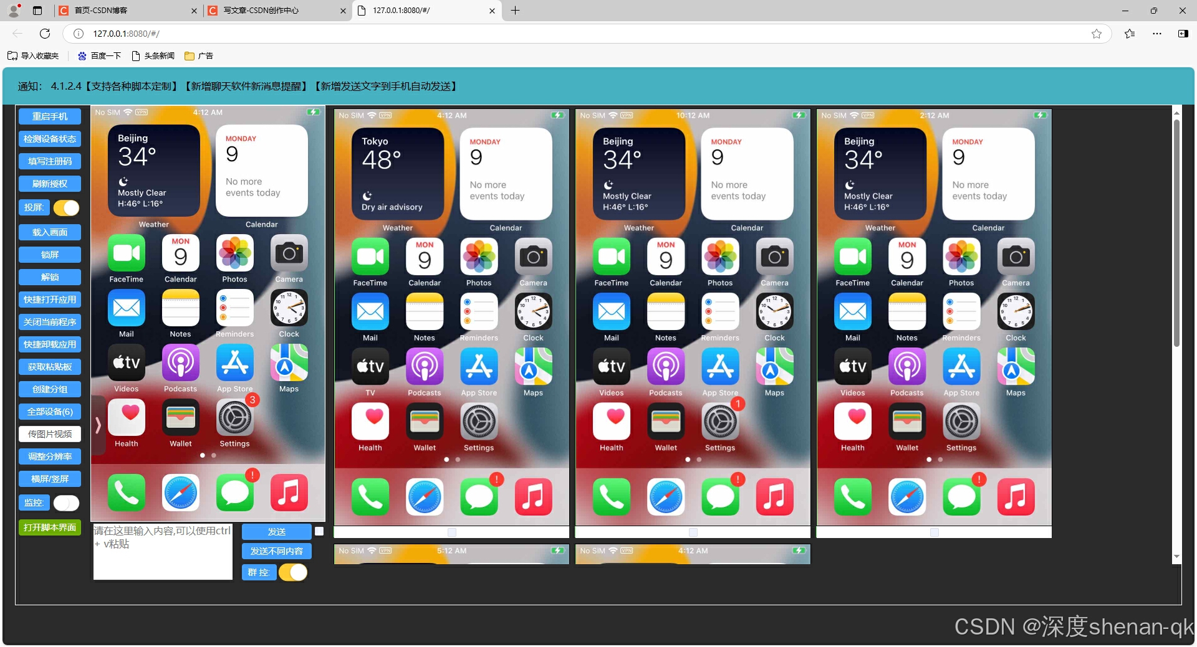Open a new browser tab
The image size is (1197, 647).
point(515,11)
